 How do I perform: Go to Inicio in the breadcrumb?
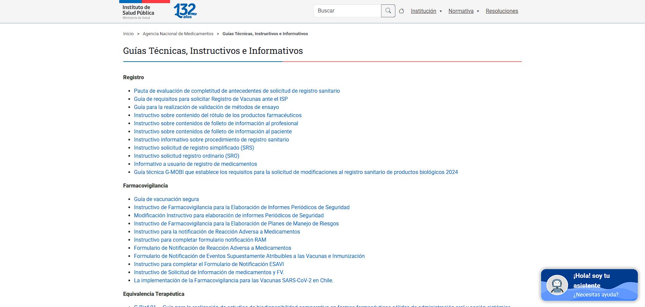point(128,34)
